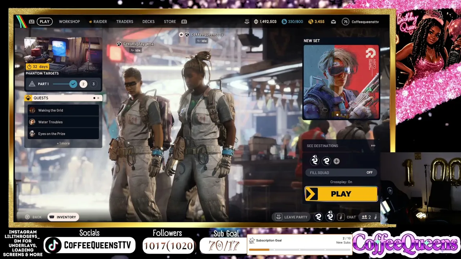
Task: Click the BACK button
Action: [x=33, y=217]
